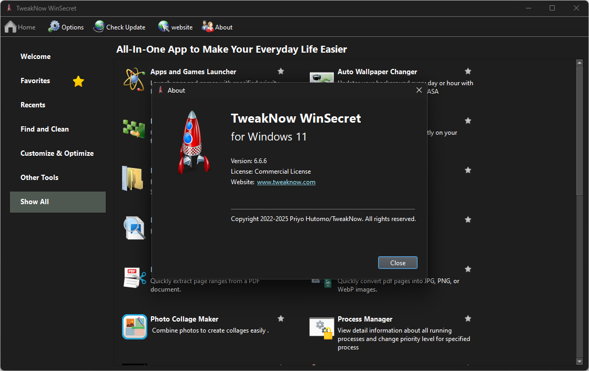Maximize the TweakNow WinSecret window
The image size is (589, 371).
[552, 8]
